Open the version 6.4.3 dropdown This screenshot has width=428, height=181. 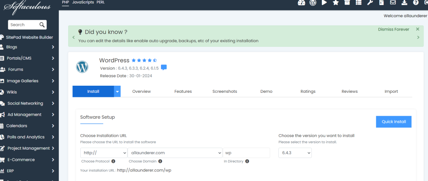pyautogui.click(x=295, y=153)
